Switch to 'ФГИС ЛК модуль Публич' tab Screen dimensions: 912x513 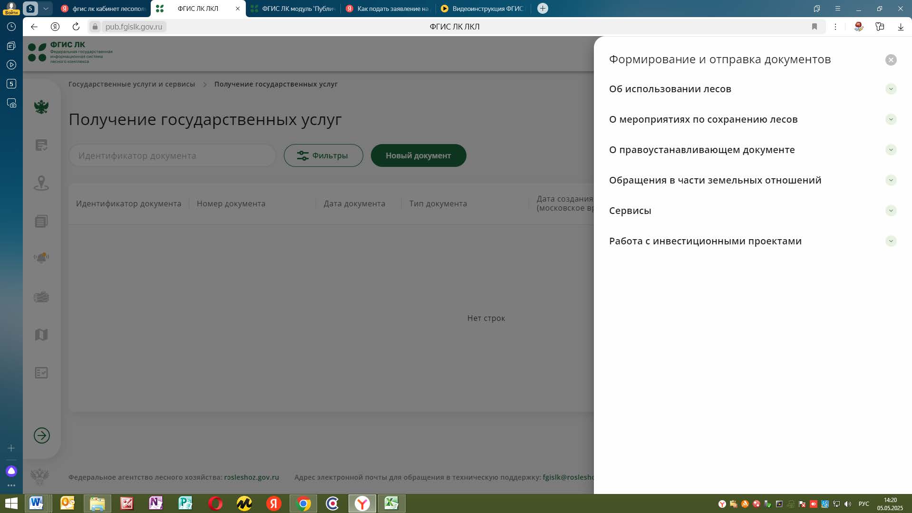click(x=293, y=9)
